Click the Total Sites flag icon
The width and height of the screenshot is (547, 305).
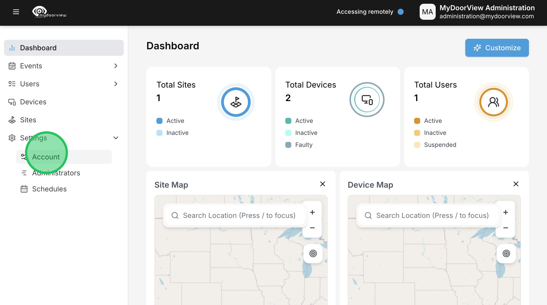(x=236, y=102)
